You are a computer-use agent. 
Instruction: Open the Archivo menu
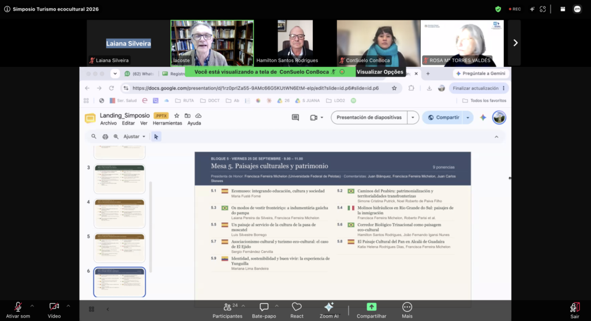click(108, 123)
